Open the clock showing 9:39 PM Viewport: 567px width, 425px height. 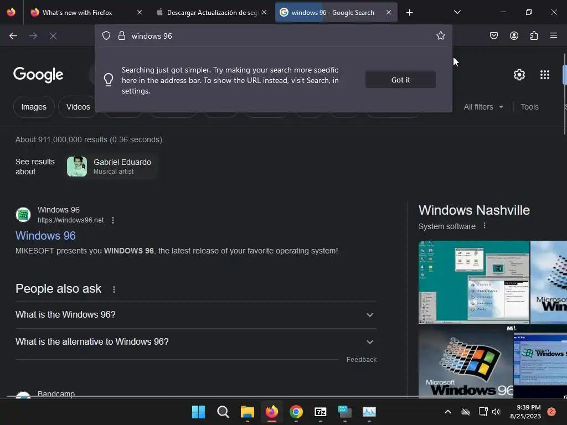point(525,412)
